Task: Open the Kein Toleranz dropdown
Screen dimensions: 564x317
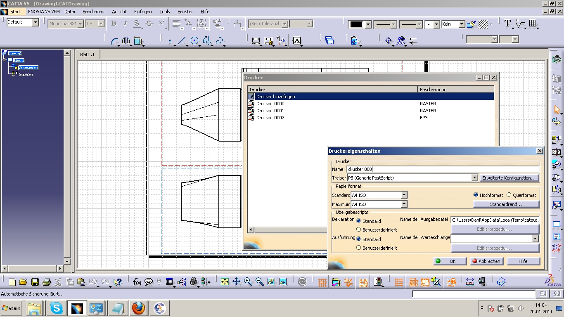Action: coord(285,24)
